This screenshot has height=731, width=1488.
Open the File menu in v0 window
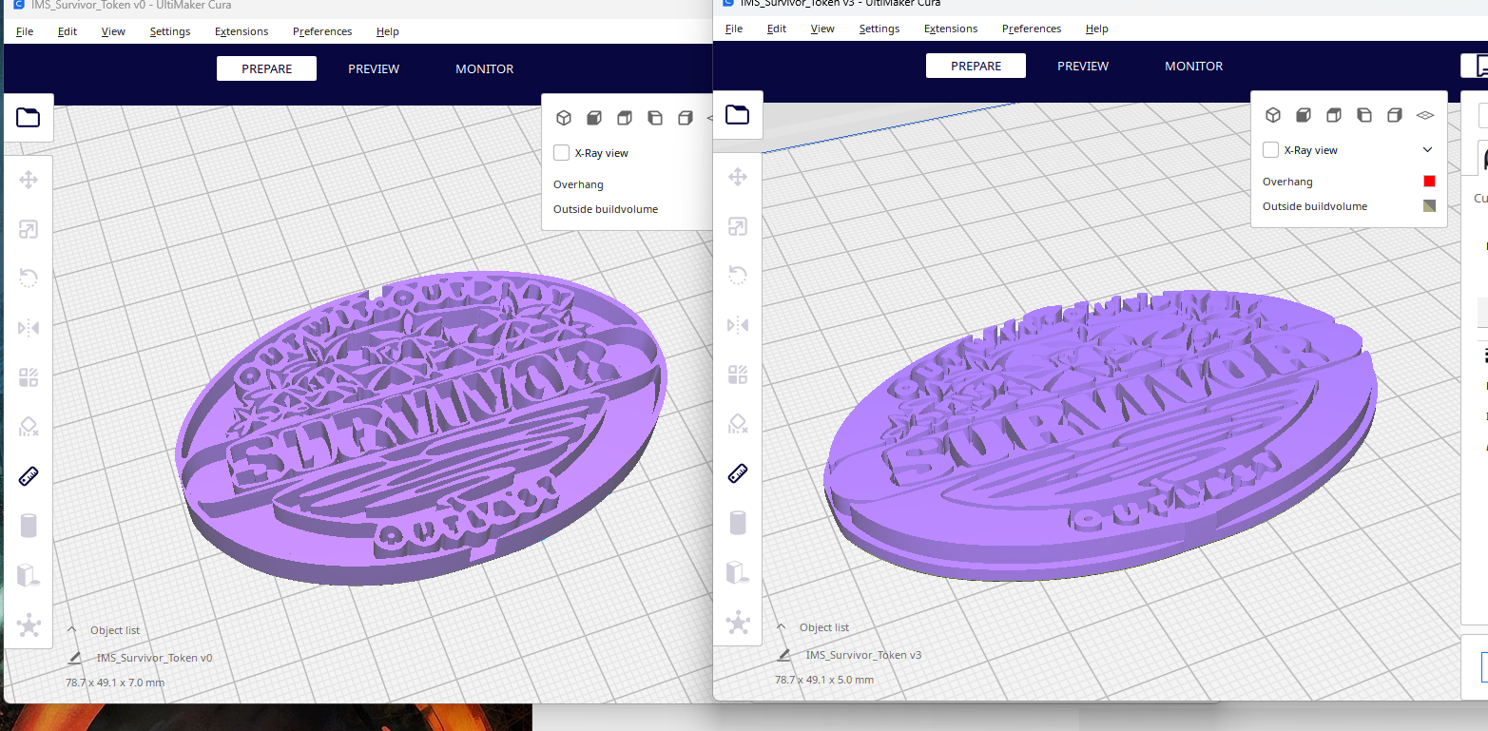pyautogui.click(x=25, y=31)
